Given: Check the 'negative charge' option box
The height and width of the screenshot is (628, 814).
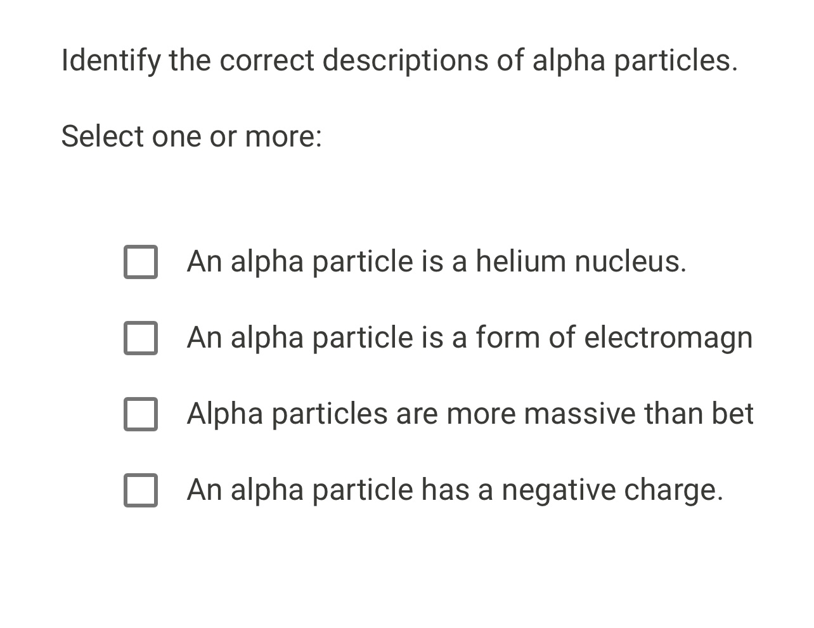Looking at the screenshot, I should 141,490.
